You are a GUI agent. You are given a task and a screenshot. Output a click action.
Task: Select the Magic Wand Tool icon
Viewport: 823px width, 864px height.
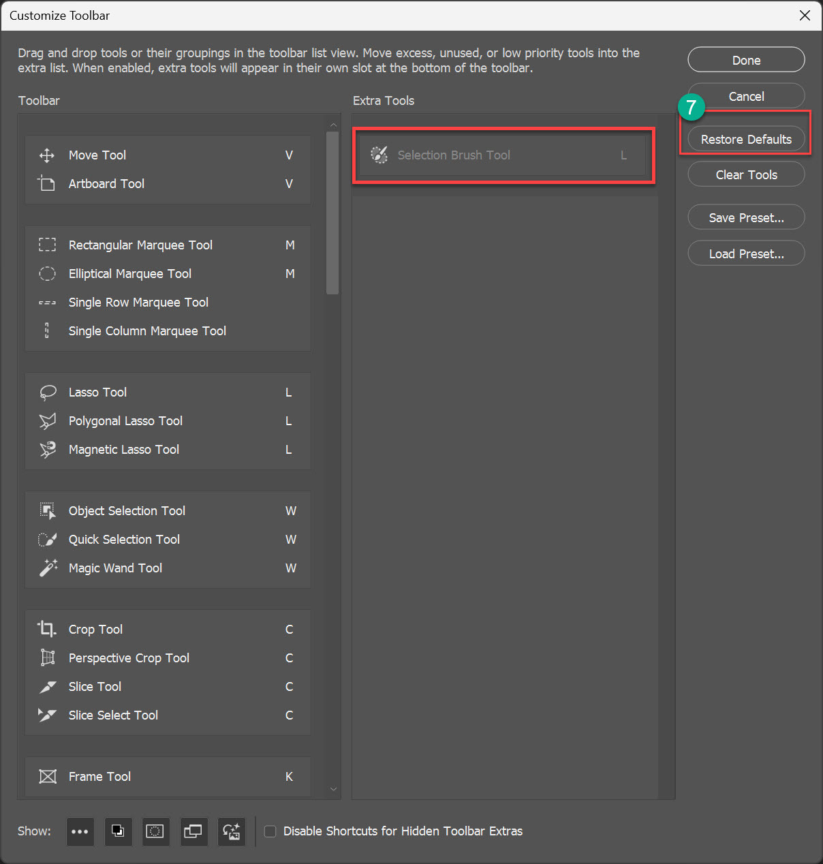click(x=48, y=568)
